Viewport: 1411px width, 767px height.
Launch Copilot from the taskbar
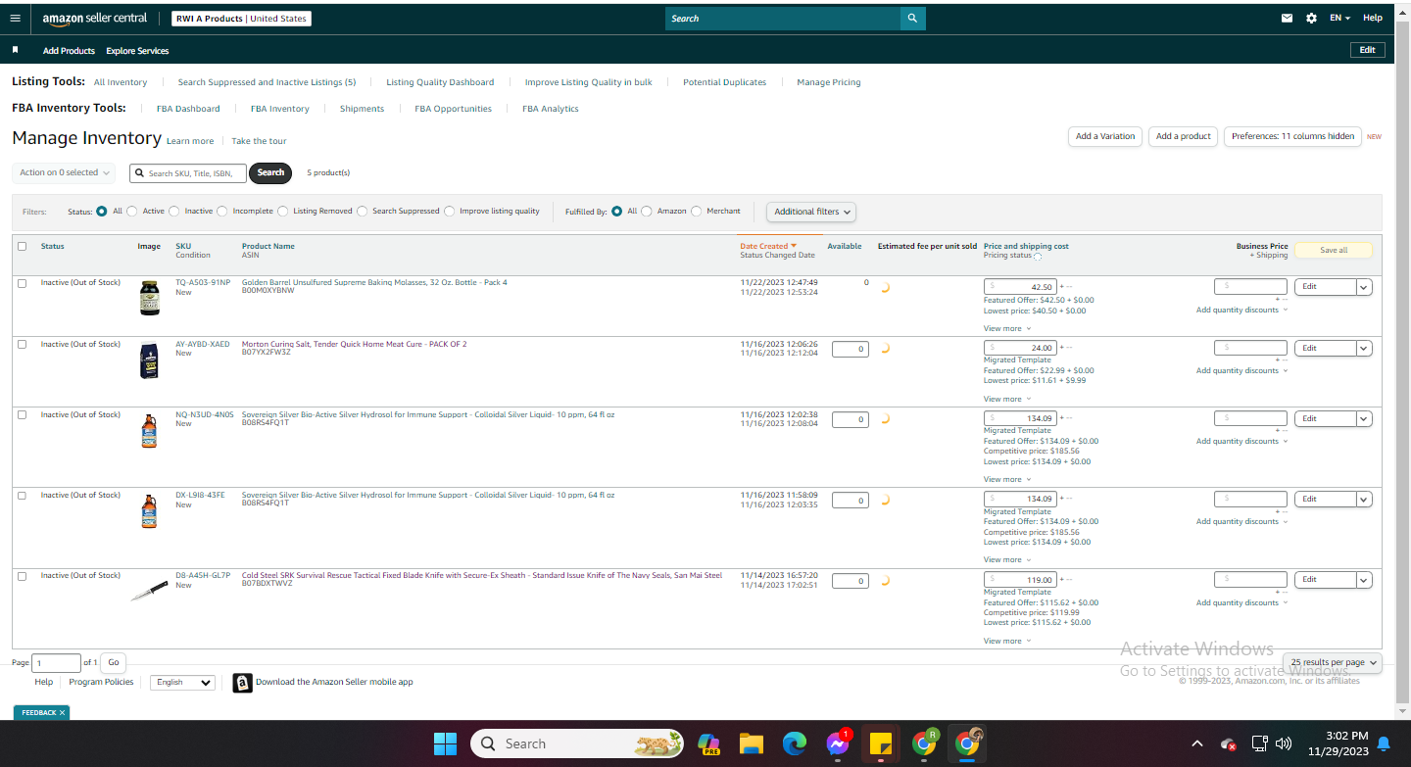[708, 743]
